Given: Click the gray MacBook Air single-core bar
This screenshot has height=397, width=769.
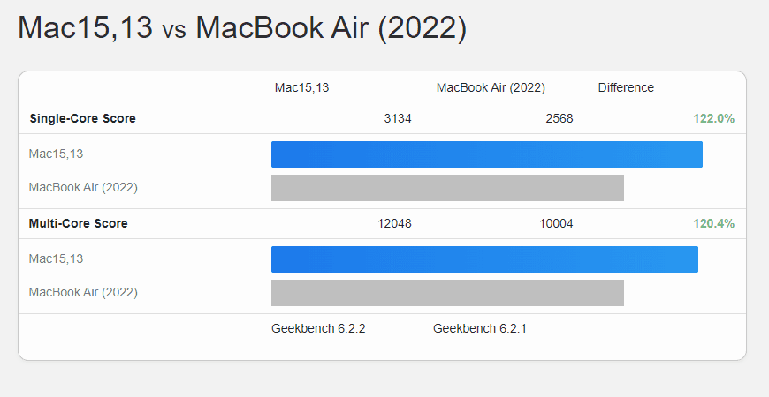Looking at the screenshot, I should (x=447, y=188).
